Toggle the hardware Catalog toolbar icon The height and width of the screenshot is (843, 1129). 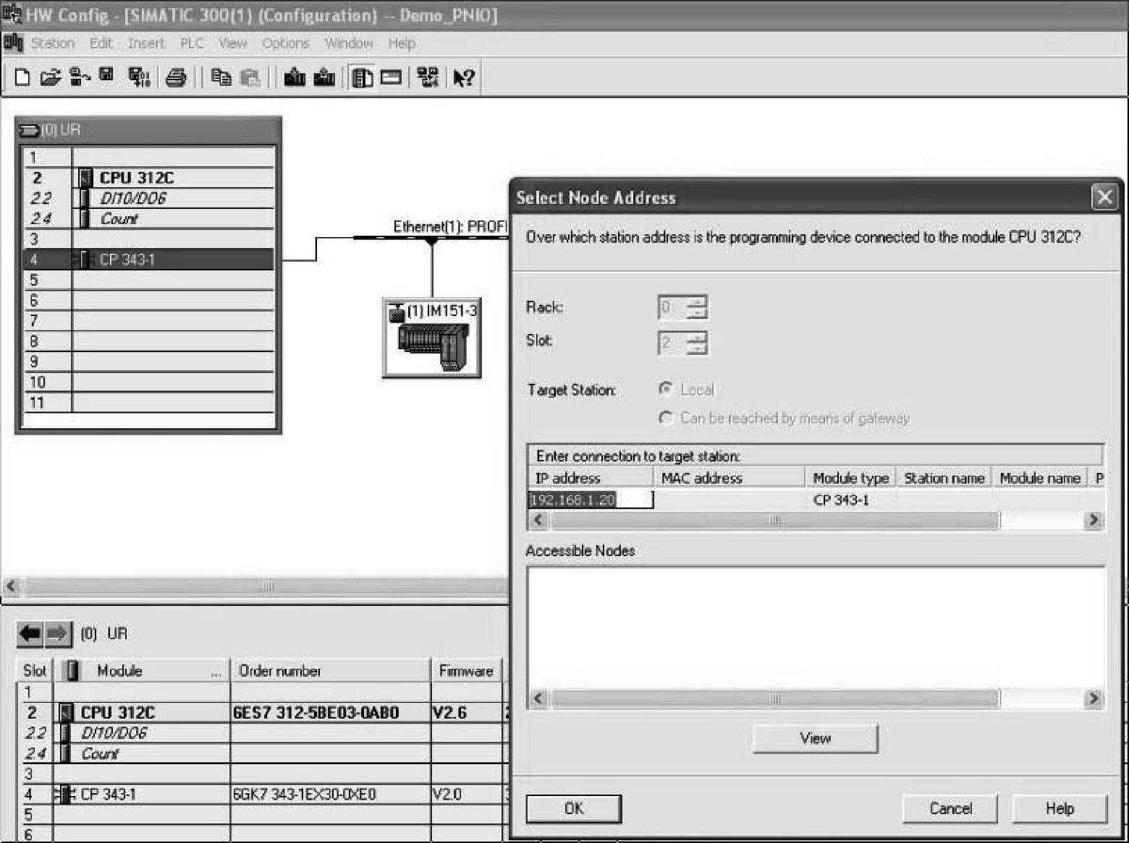click(362, 77)
